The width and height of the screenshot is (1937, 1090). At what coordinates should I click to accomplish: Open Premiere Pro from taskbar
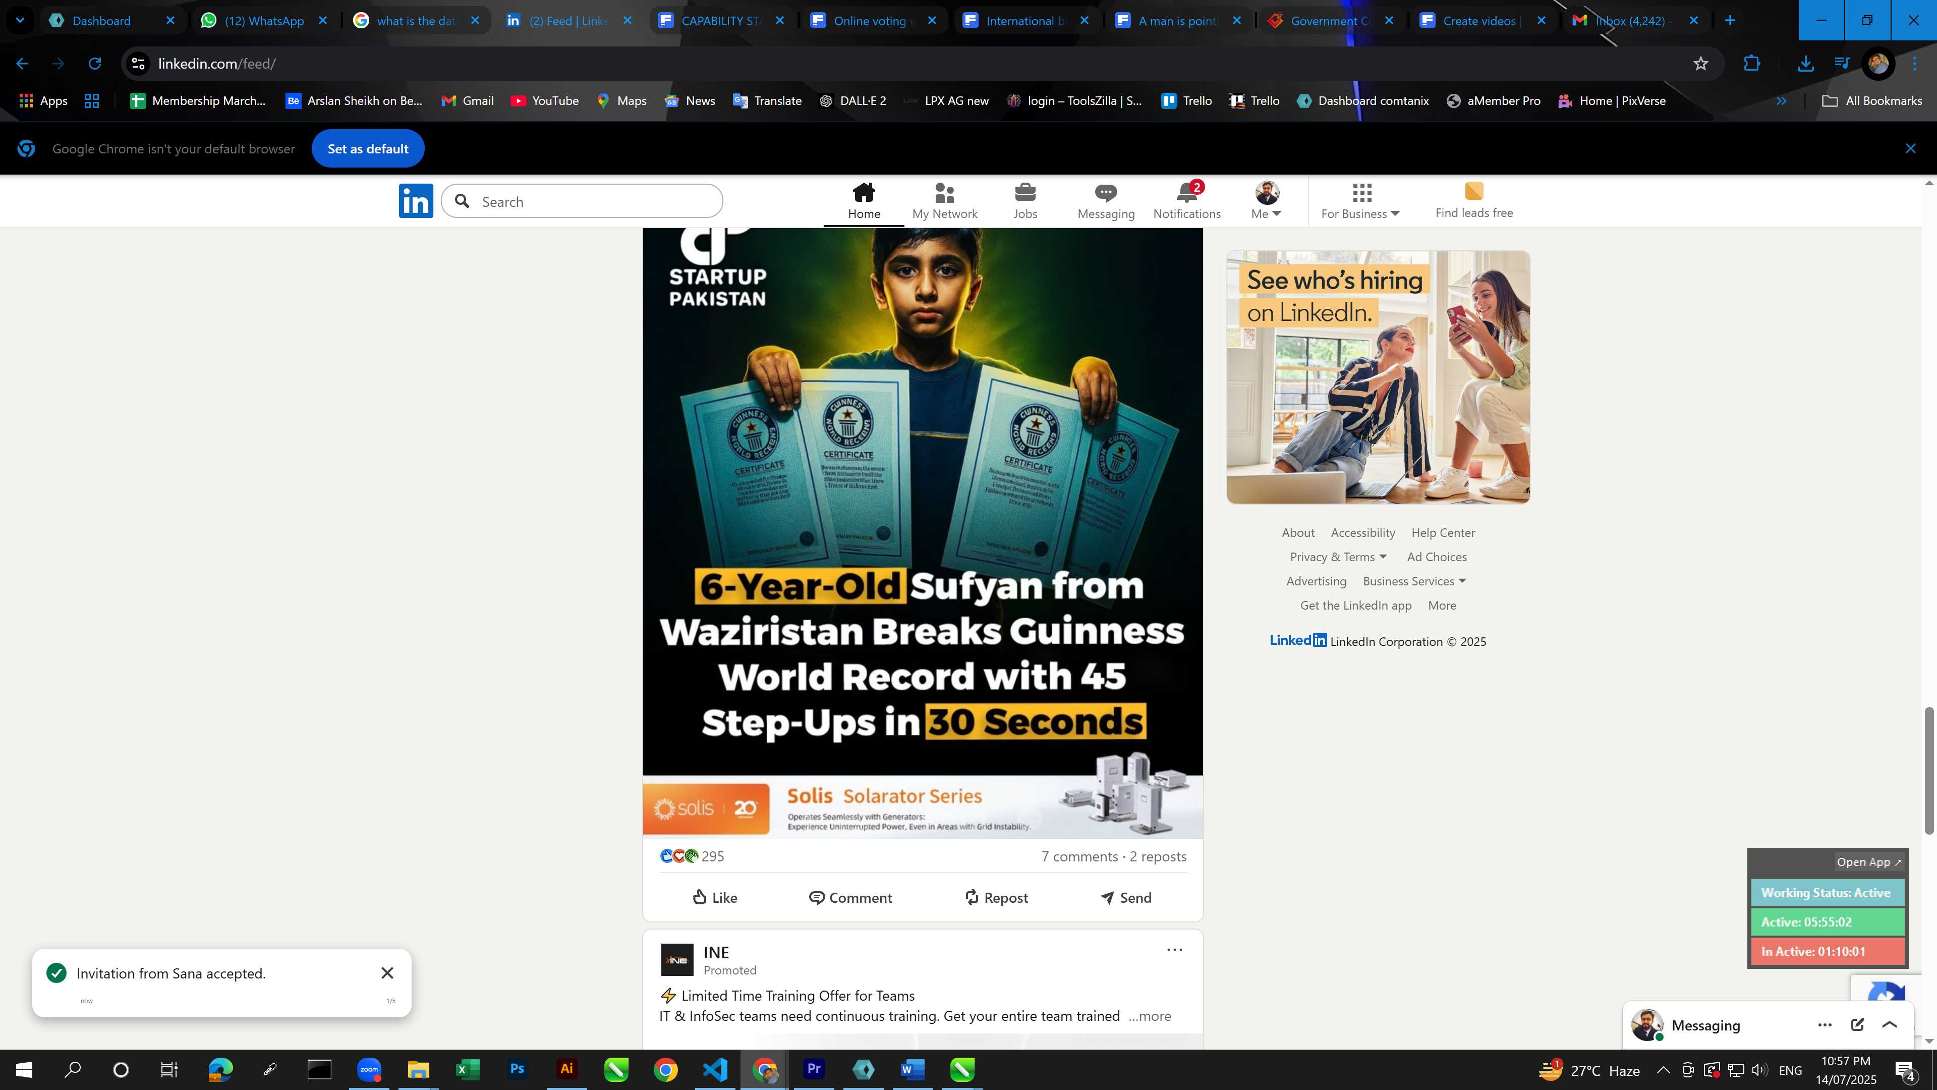[x=814, y=1070]
